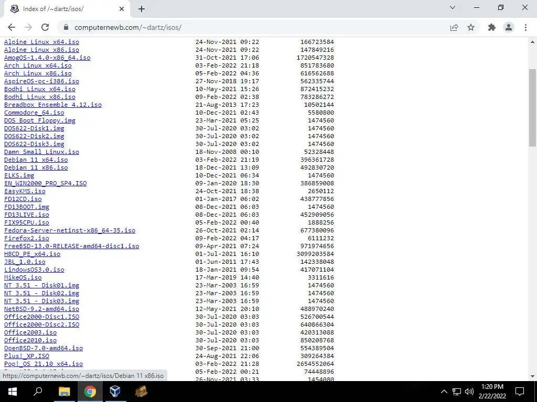Download Alpine Linux x64.iso
Screen dimensions: 537x402
pyautogui.click(x=41, y=42)
